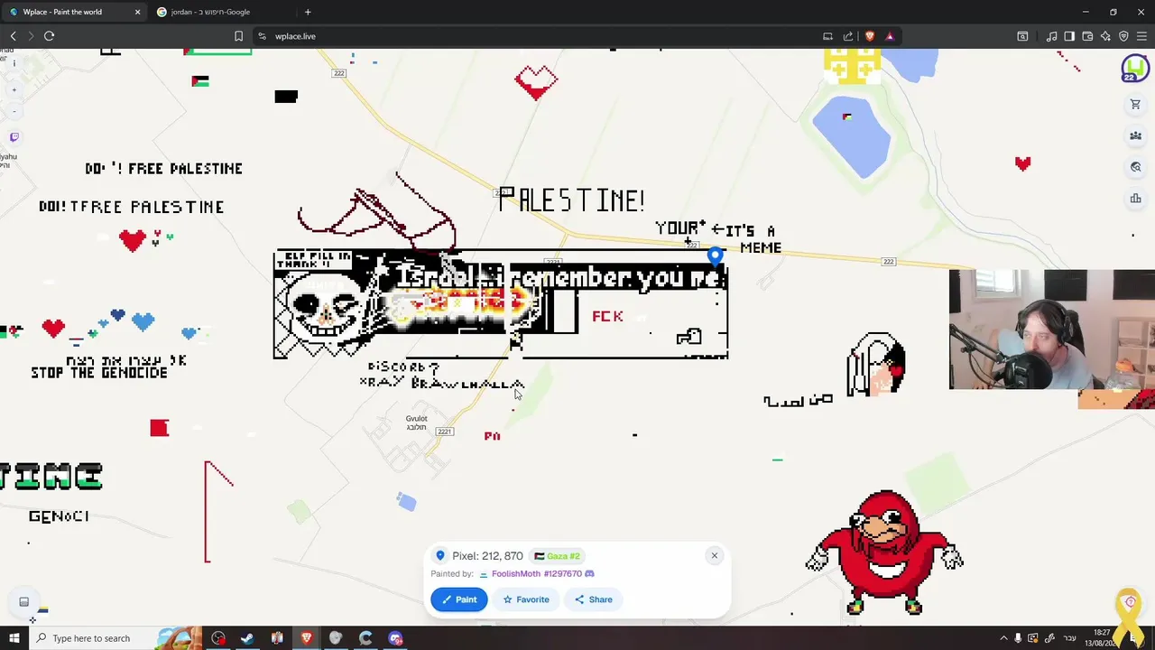
Task: Click the blue location pin marker on map
Action: coord(715,257)
